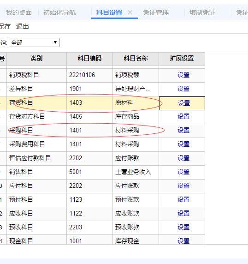
Task: Open 设置 for the 现金科目 row
Action: 183,241
